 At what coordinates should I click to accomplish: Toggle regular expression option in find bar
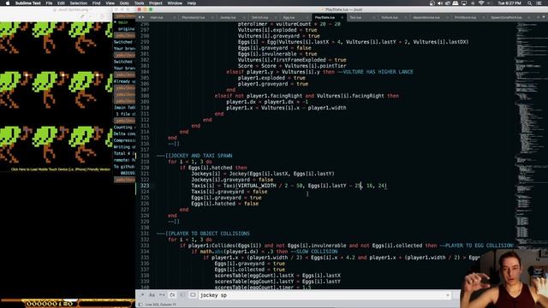coord(142,295)
